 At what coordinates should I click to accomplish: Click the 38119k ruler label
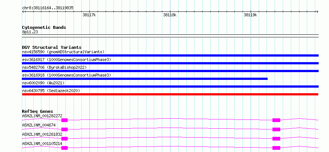click(250, 15)
